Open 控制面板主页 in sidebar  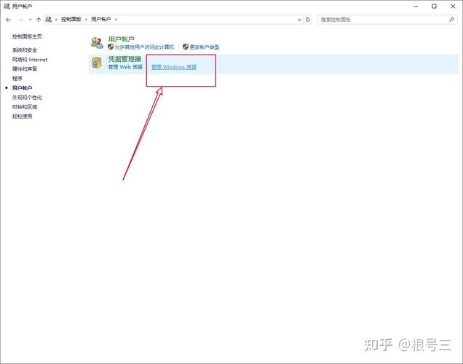[x=27, y=36]
